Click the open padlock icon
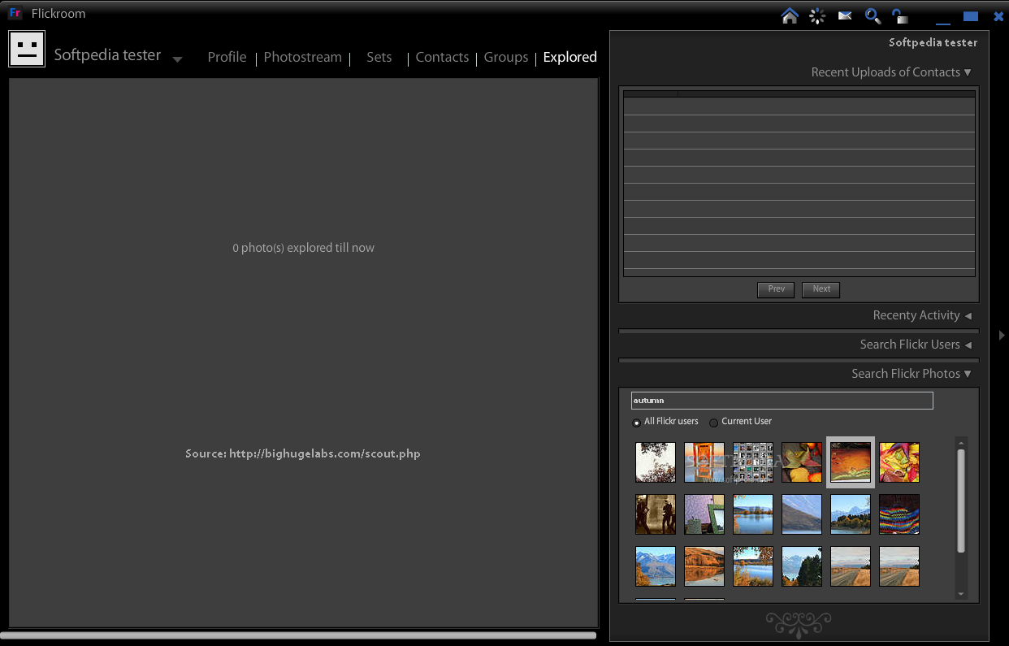 coord(899,15)
